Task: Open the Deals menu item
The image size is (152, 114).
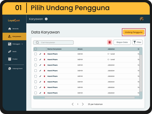Action: [x=12, y=51]
